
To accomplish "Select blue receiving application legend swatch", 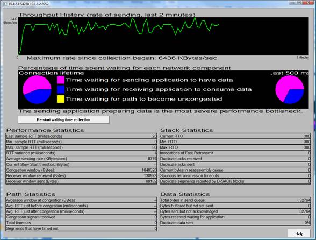I will click(61, 89).
